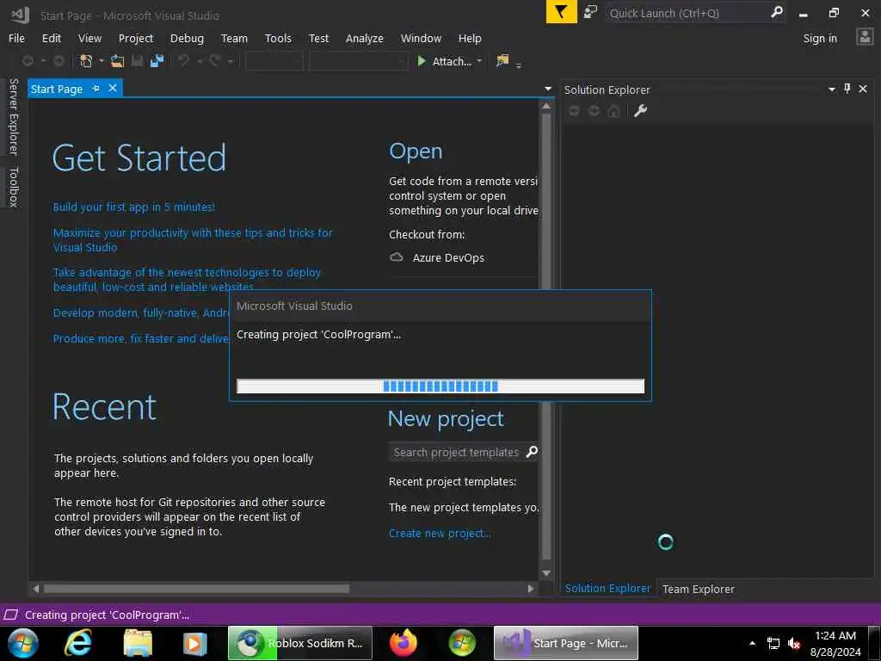Click the Attach start button
Image resolution: width=881 pixels, height=661 pixels.
(444, 61)
